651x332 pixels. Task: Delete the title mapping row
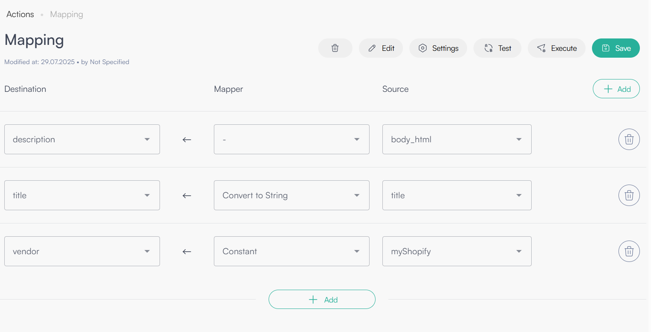click(x=629, y=195)
